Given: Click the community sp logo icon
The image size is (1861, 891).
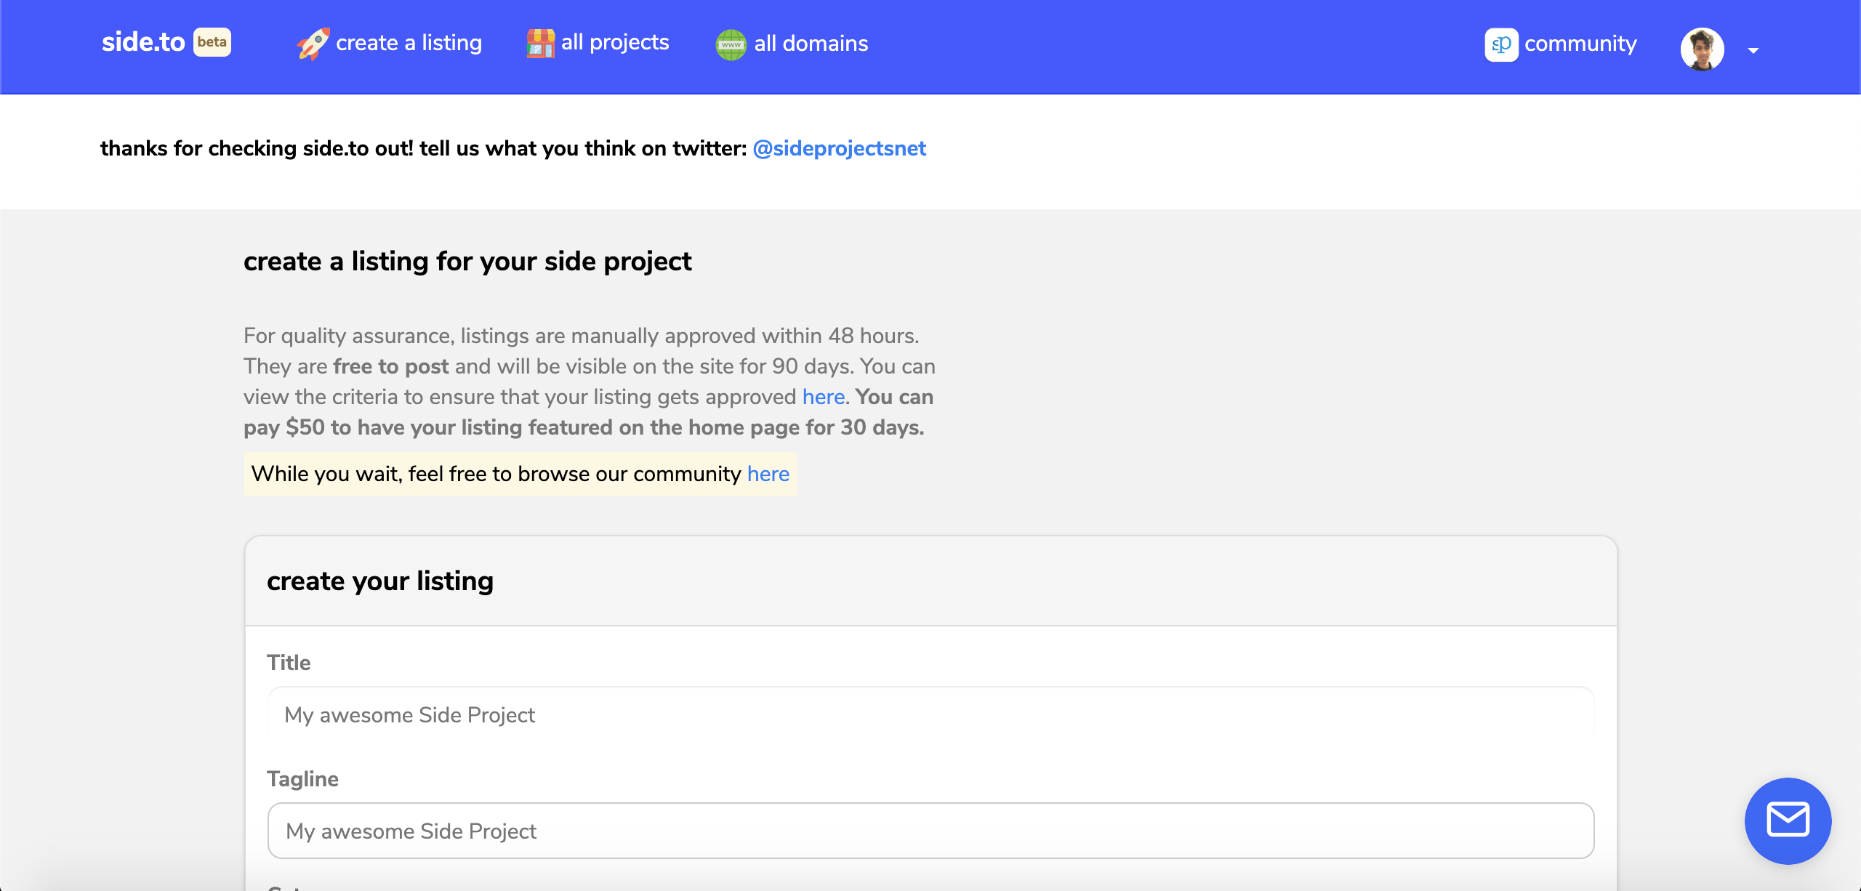Looking at the screenshot, I should coord(1501,44).
